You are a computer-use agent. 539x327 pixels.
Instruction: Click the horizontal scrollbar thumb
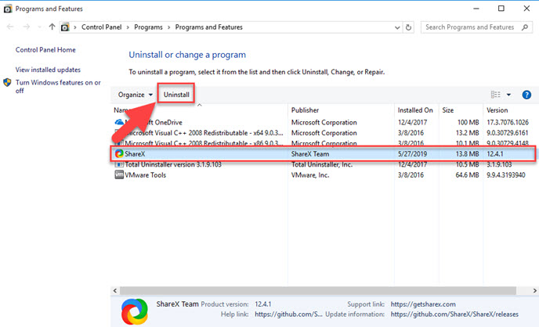point(318,291)
